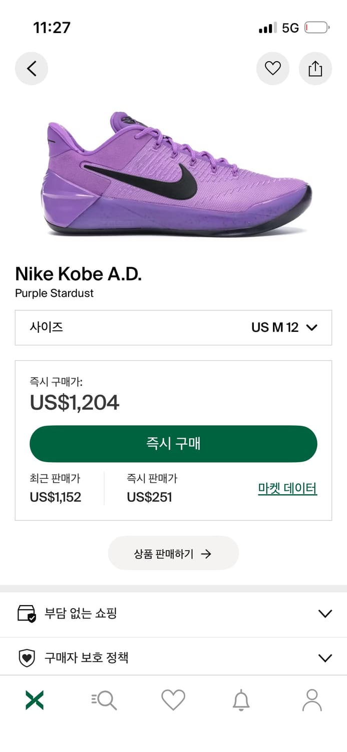The image size is (347, 752).
Task: Add the Nike Kobe A.D. to favorites
Action: pos(273,68)
